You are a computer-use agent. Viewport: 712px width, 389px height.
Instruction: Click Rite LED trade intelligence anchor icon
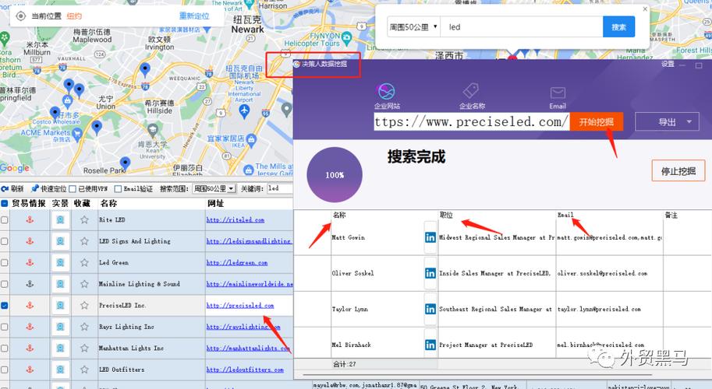pyautogui.click(x=30, y=220)
